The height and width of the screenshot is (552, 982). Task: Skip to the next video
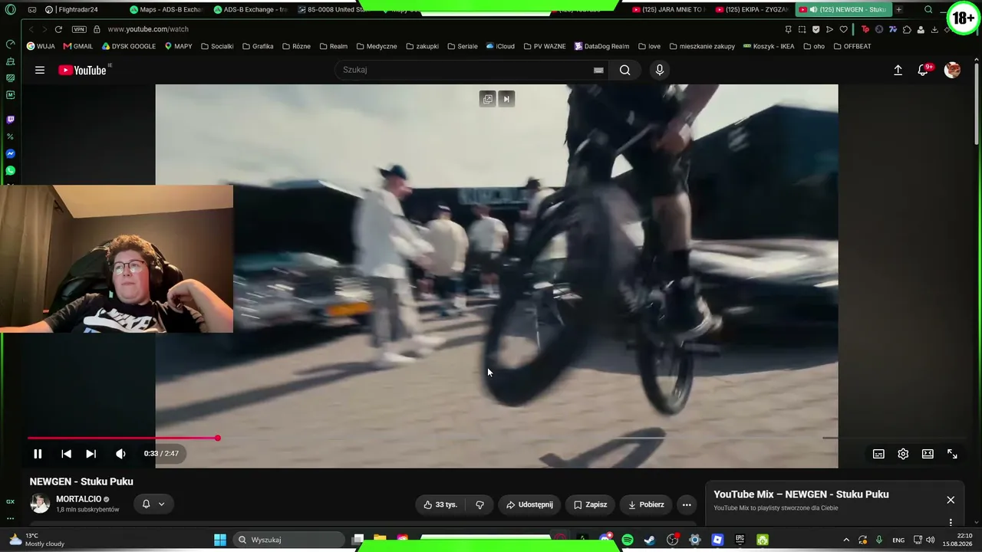(91, 454)
